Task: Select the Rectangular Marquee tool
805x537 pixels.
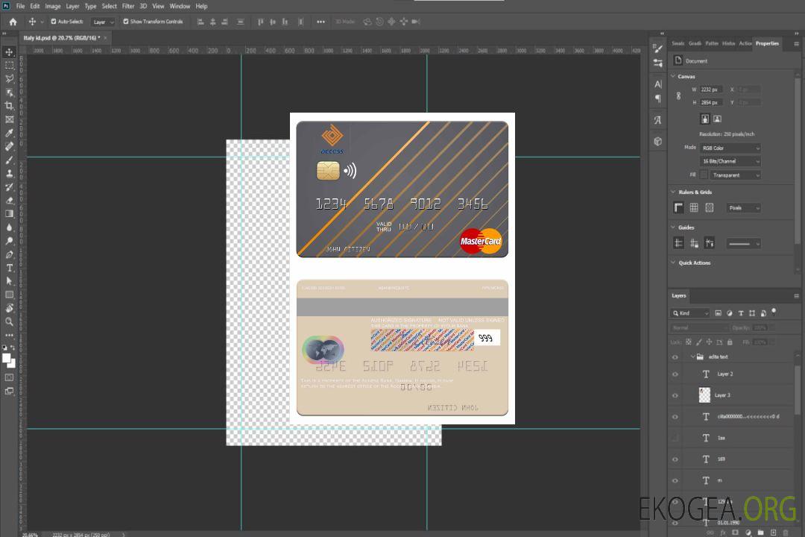Action: click(x=9, y=66)
